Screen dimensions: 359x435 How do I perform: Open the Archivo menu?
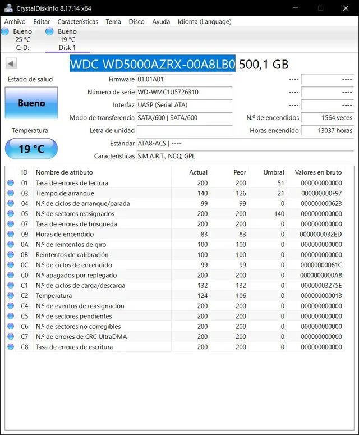tap(15, 22)
